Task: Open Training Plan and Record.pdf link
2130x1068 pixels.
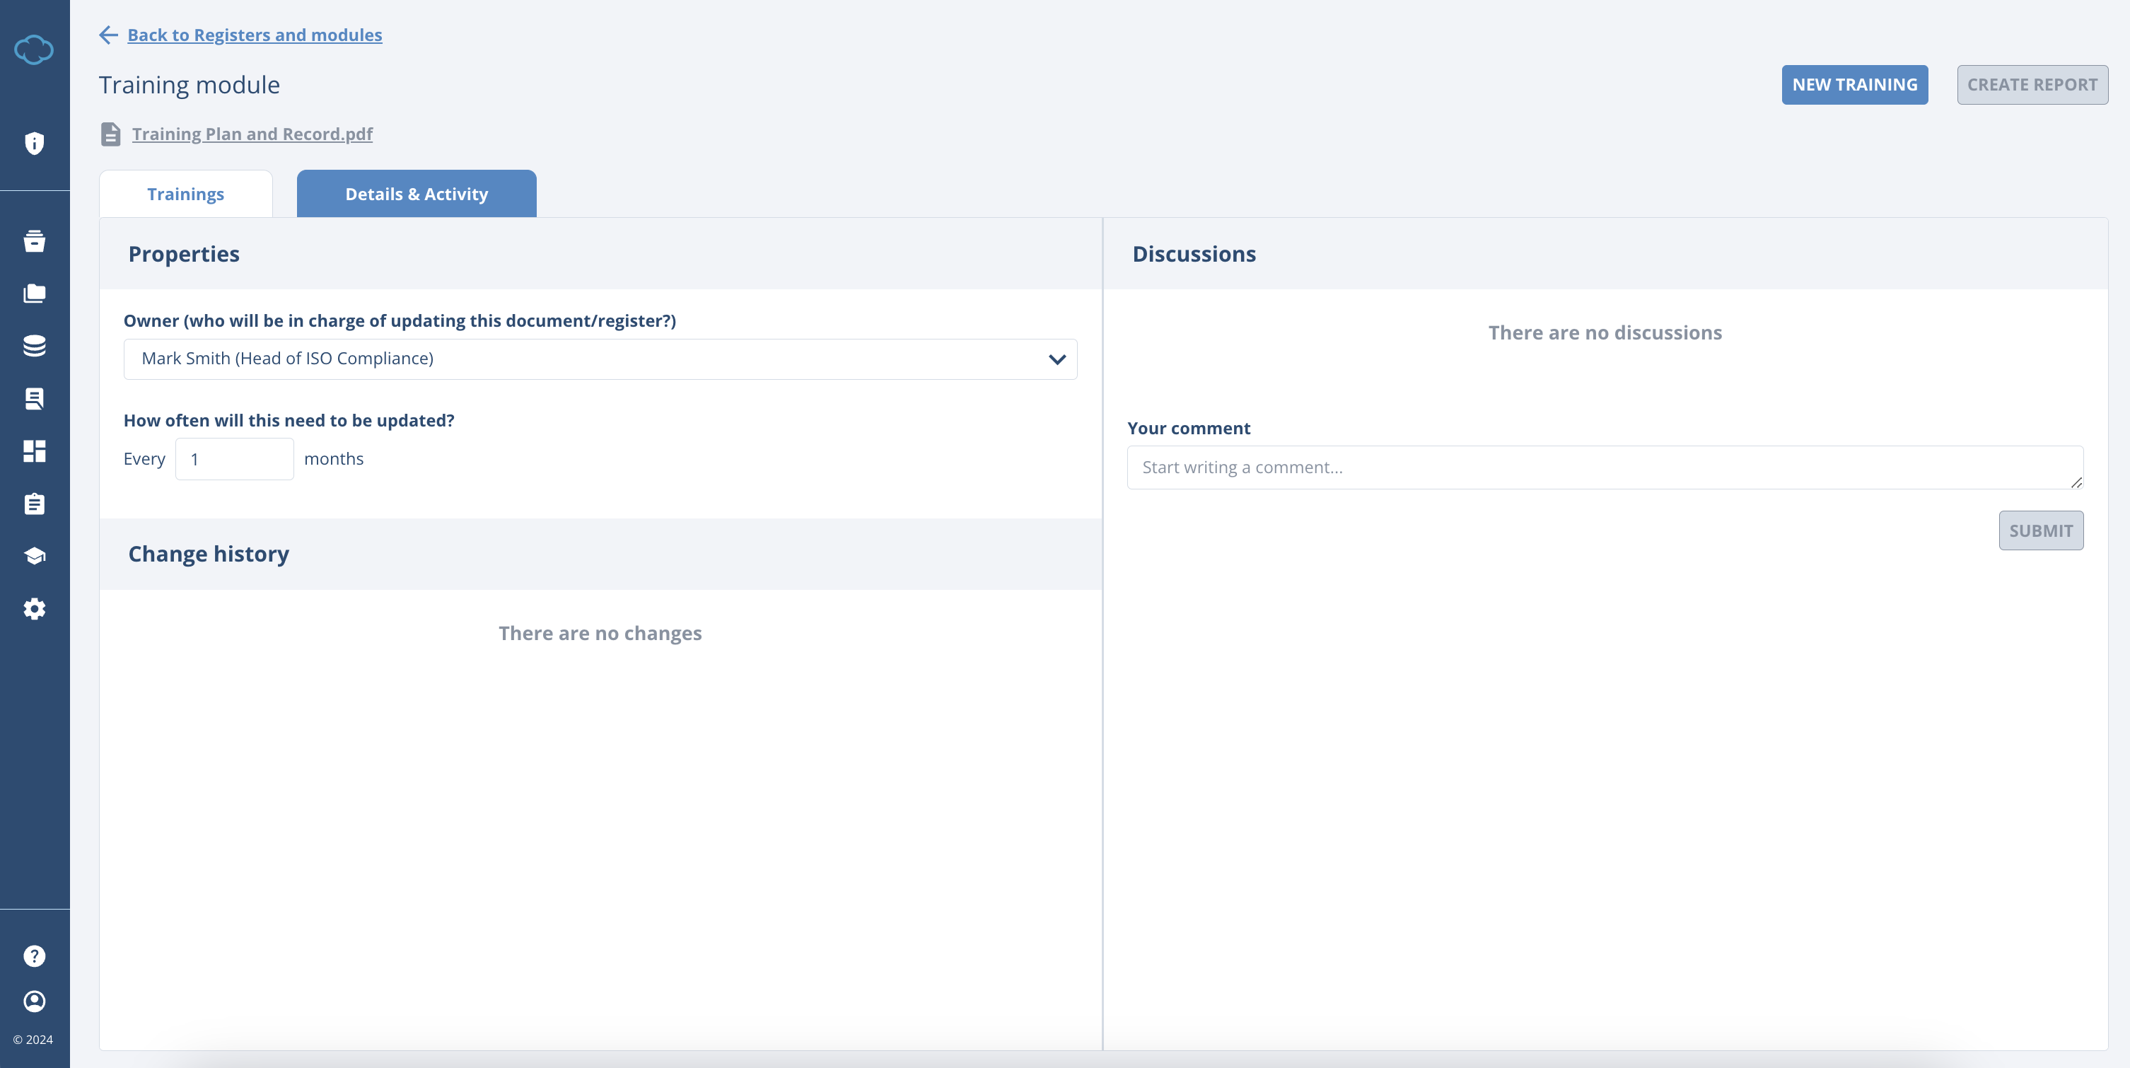Action: 251,134
